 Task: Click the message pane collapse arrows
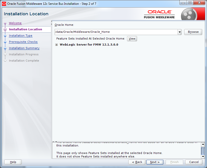click(x=55, y=142)
